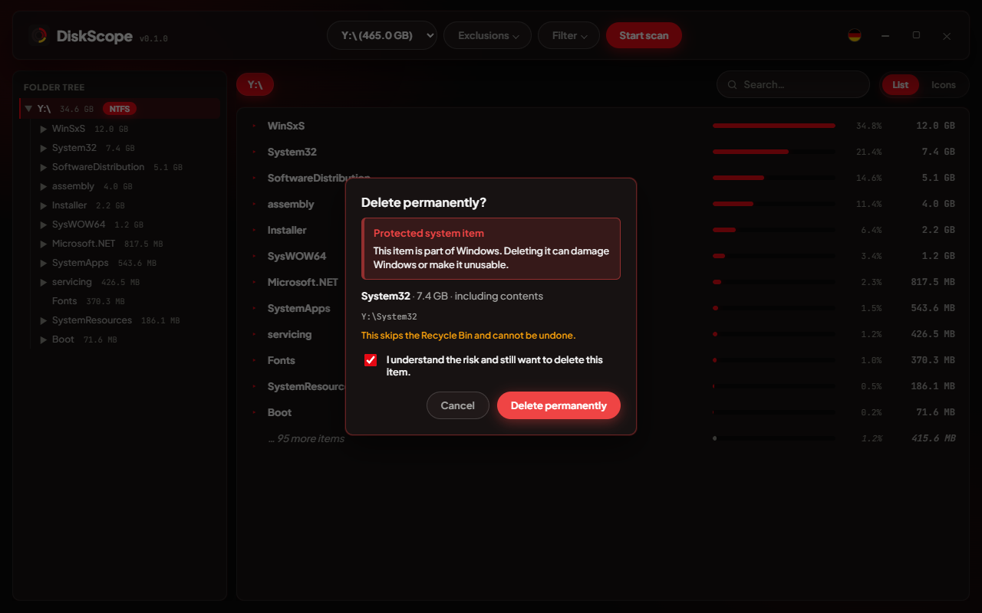Maximize the DiskScope window
This screenshot has width=982, height=613.
pyautogui.click(x=916, y=35)
